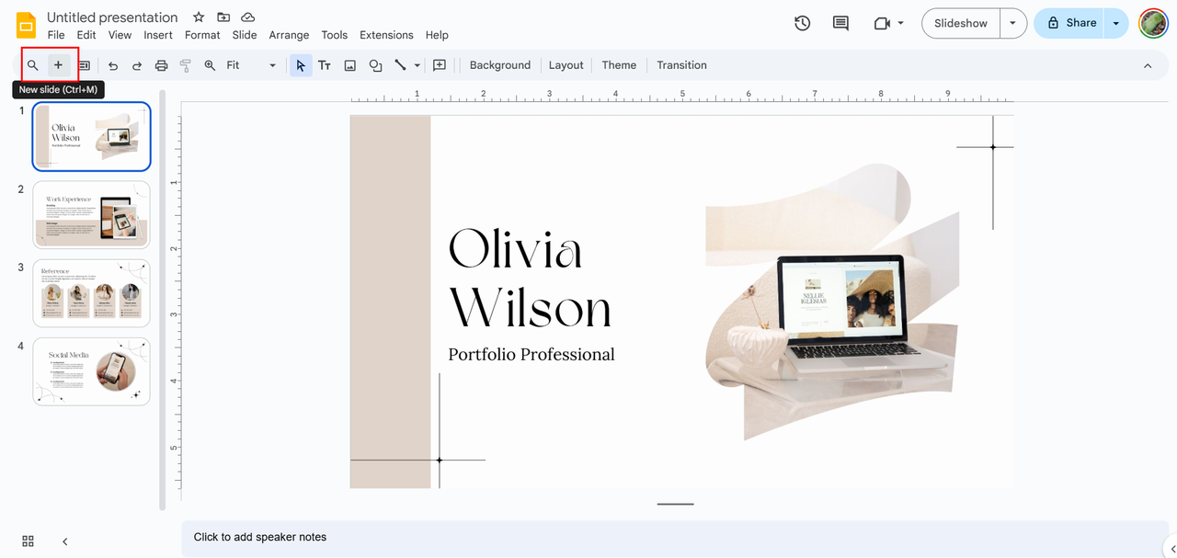Open version history clock icon
This screenshot has width=1177, height=558.
coord(803,23)
